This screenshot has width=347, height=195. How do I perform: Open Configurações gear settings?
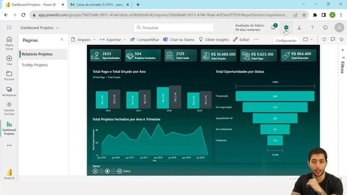[286, 28]
